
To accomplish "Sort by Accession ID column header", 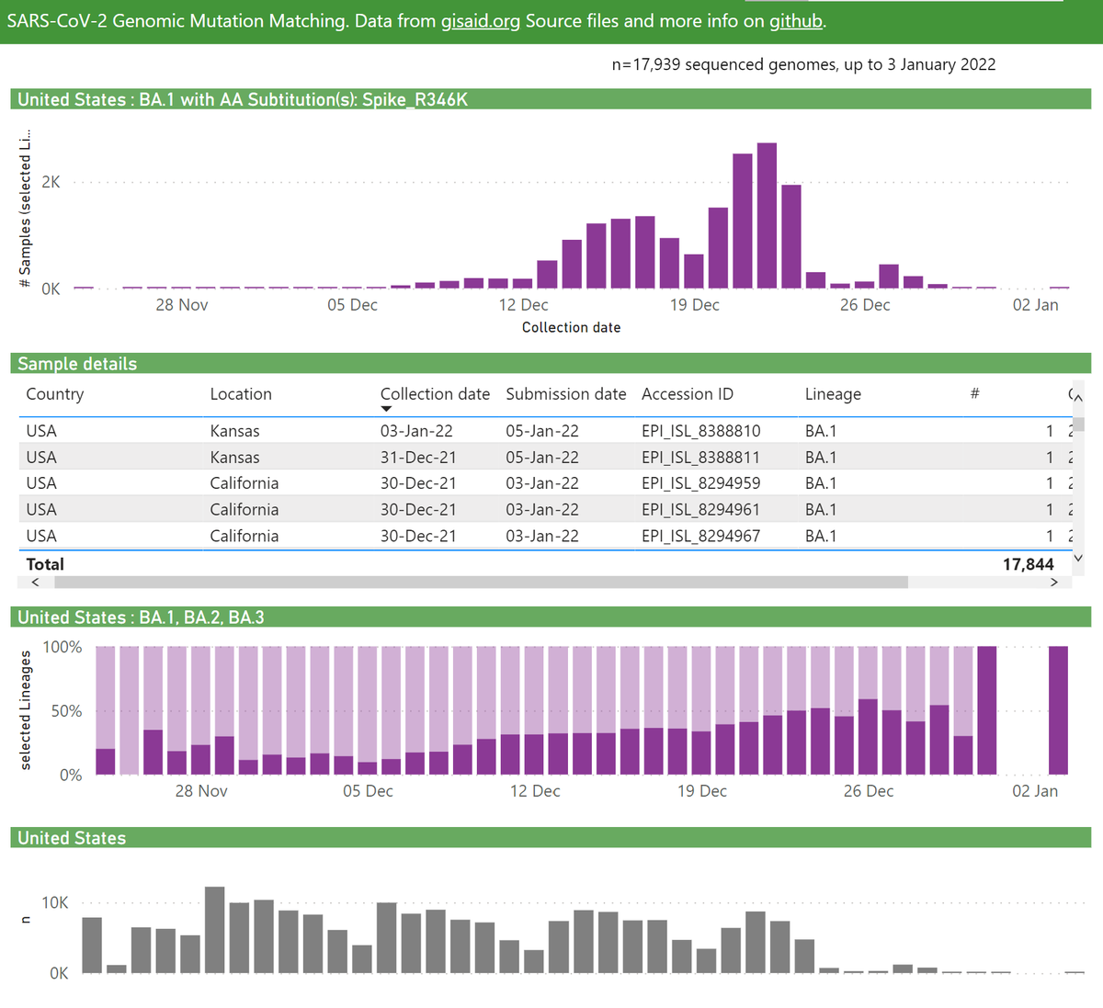I will pyautogui.click(x=688, y=394).
